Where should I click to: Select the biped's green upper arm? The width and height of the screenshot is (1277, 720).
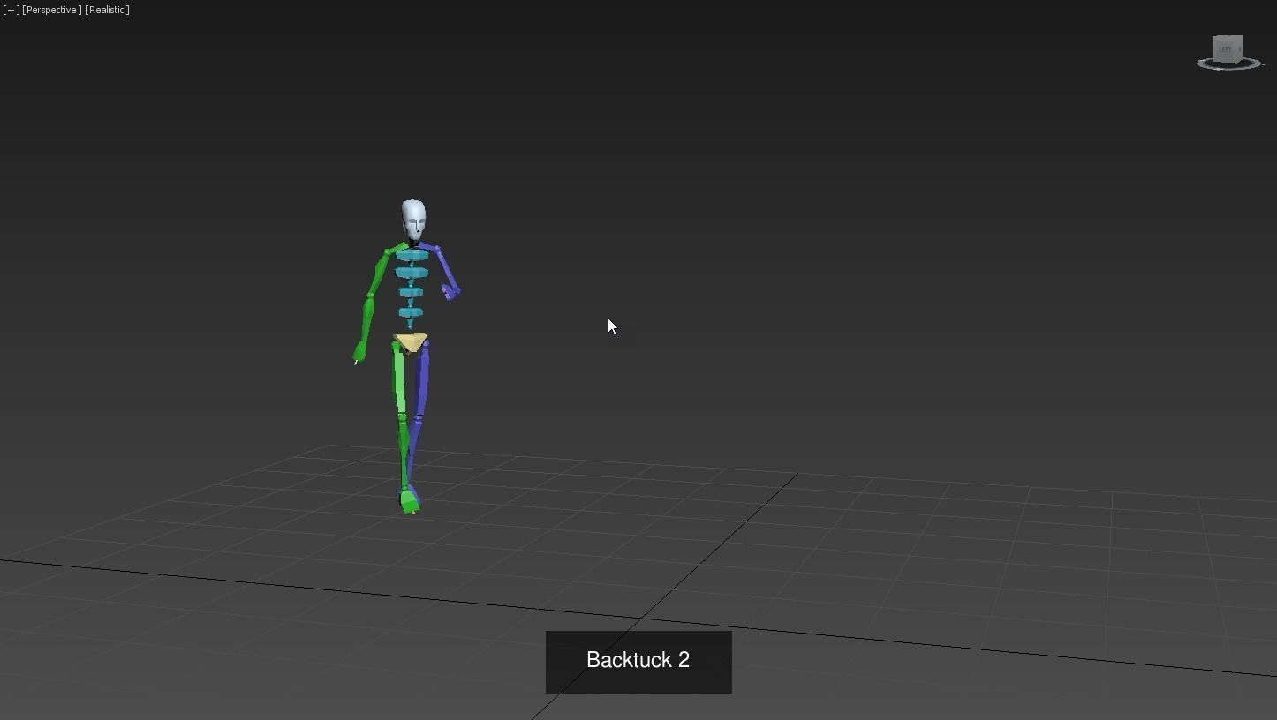pos(378,275)
